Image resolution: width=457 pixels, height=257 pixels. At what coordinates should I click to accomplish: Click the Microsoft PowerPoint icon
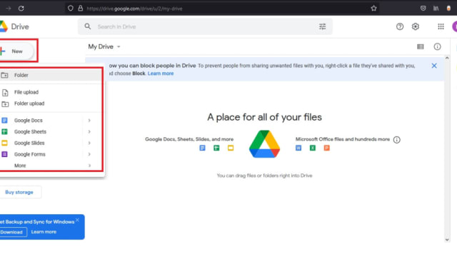tap(327, 148)
